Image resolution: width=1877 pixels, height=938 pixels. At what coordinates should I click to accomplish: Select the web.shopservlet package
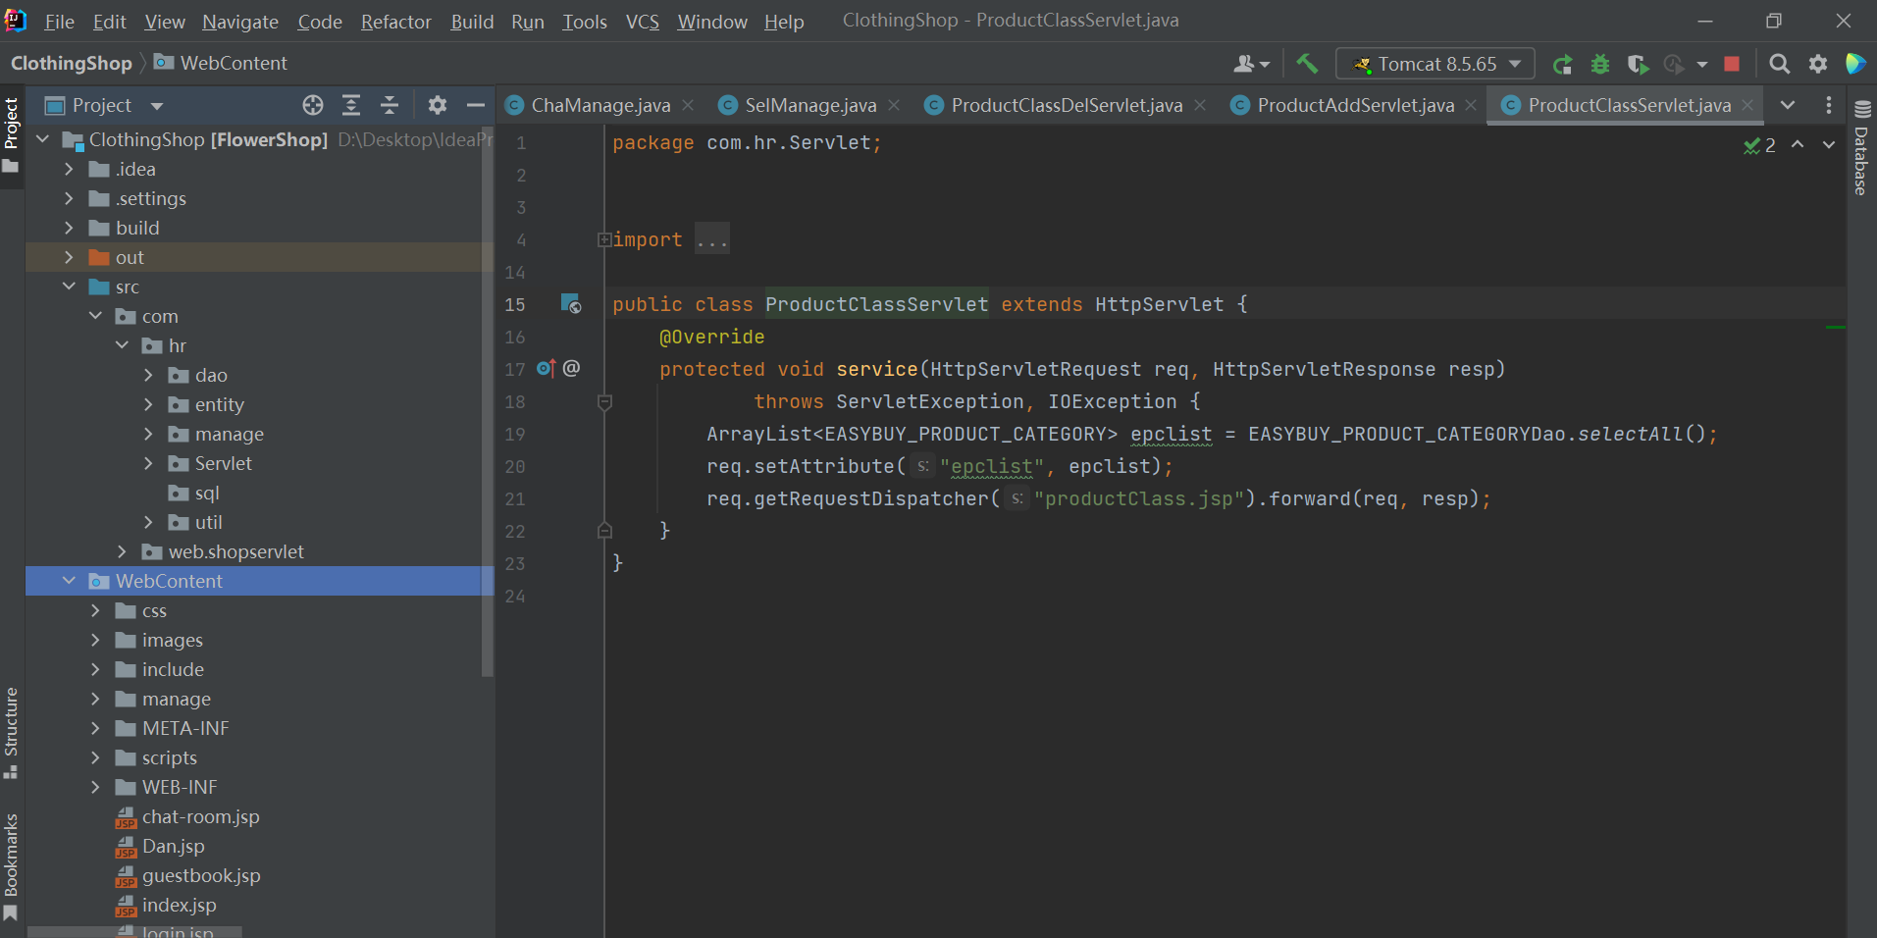click(x=235, y=551)
